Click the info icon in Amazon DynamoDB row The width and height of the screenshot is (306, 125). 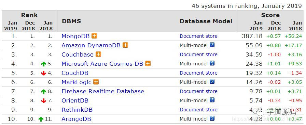click(x=212, y=45)
